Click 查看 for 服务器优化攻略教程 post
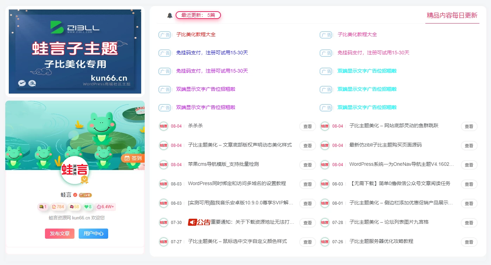This screenshot has width=491, height=265. (x=469, y=242)
